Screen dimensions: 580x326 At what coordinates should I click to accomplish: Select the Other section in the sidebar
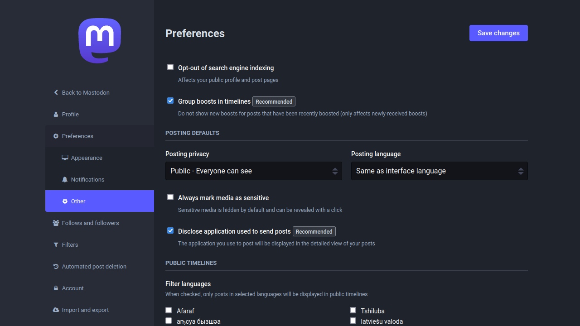[78, 201]
